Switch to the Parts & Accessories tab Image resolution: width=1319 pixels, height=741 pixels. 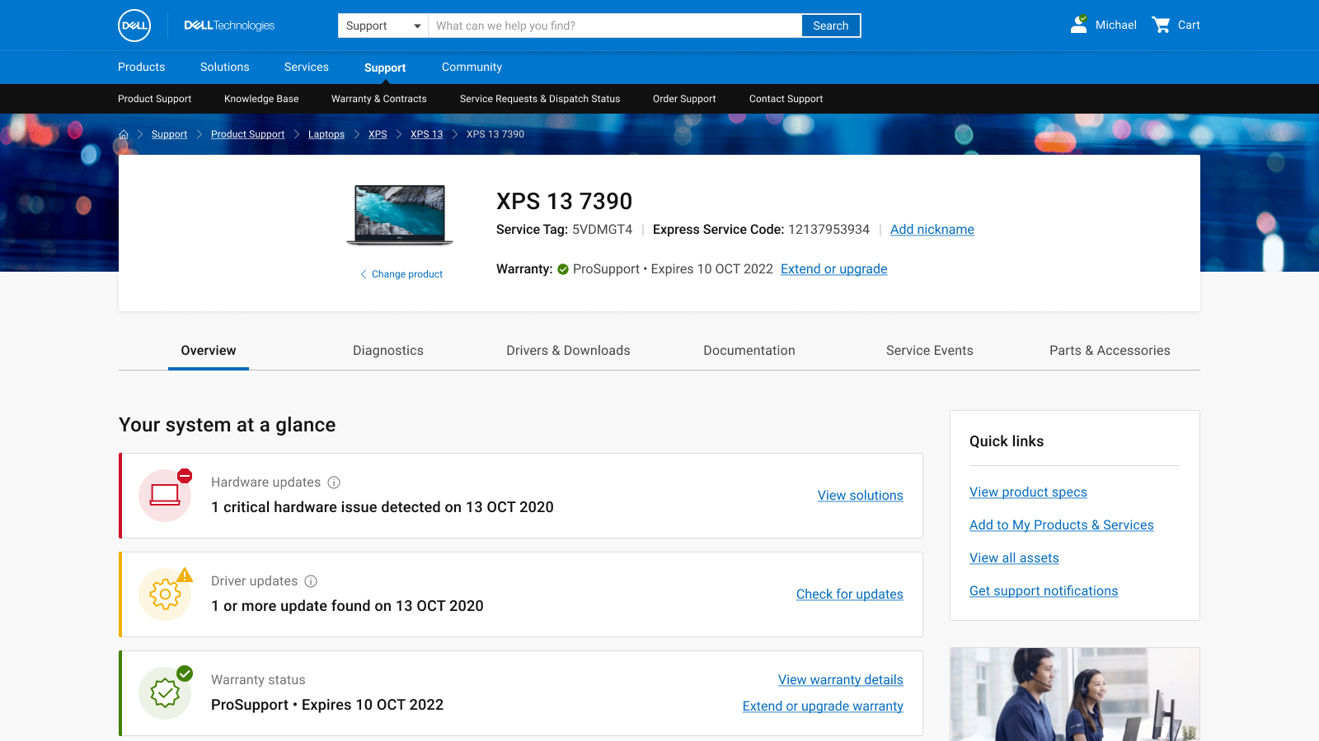(x=1110, y=351)
